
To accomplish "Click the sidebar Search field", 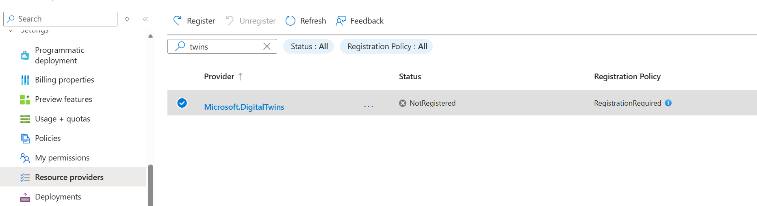I will click(60, 19).
